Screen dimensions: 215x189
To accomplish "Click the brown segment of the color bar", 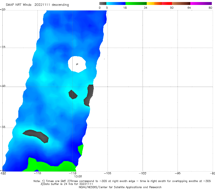I will click(x=181, y=3).
